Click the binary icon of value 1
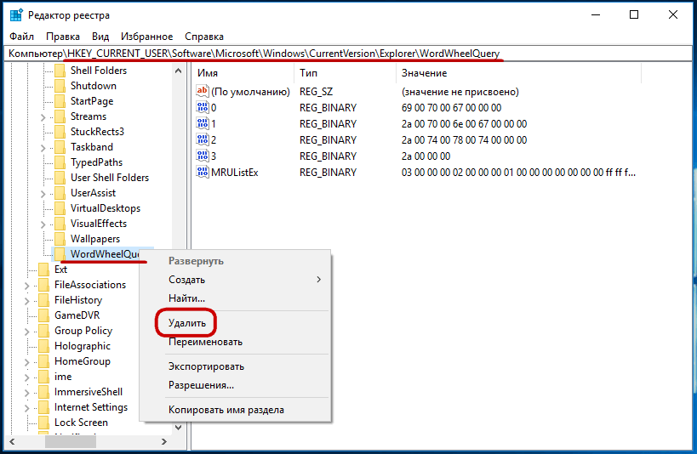This screenshot has width=697, height=454. coord(203,123)
